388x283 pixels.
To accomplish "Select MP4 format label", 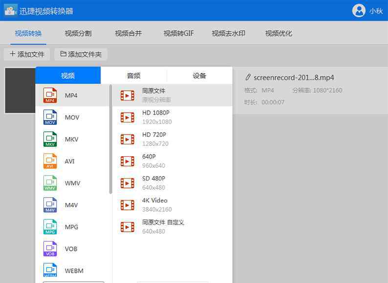I will (x=71, y=96).
